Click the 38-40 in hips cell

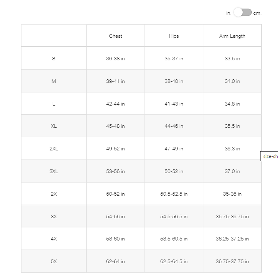pos(174,81)
